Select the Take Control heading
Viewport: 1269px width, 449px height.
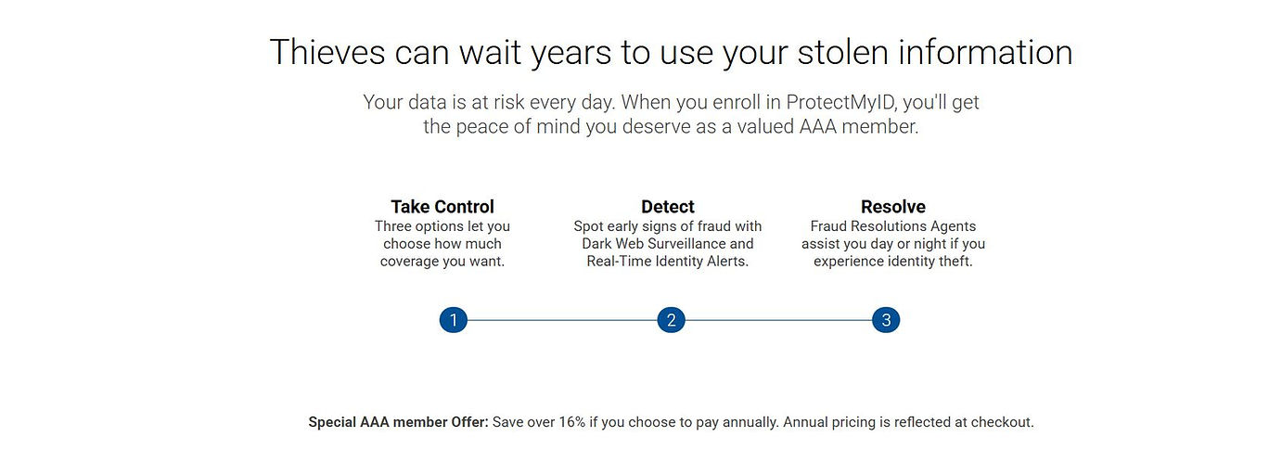(x=442, y=206)
